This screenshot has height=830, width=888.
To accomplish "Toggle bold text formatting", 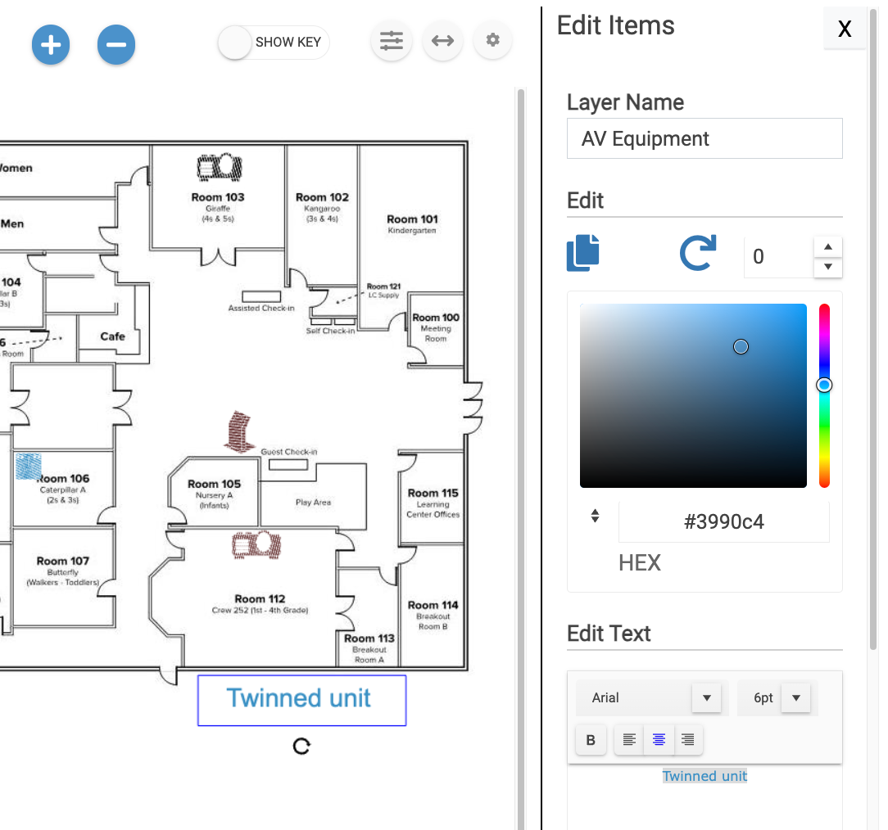I will pos(591,740).
